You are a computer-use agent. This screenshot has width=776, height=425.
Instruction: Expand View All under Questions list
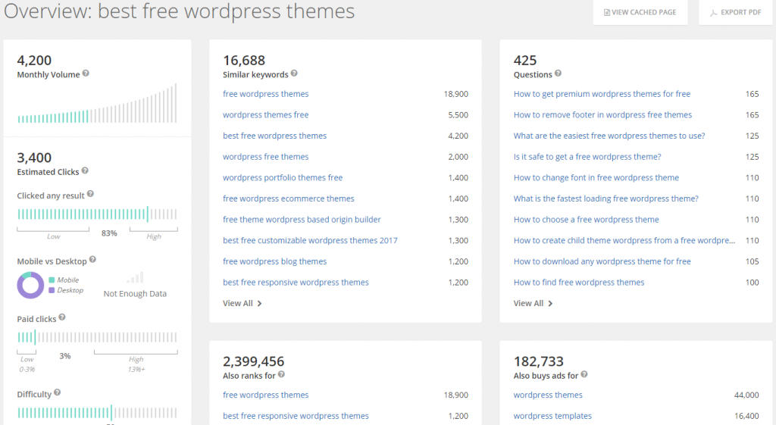(x=533, y=303)
